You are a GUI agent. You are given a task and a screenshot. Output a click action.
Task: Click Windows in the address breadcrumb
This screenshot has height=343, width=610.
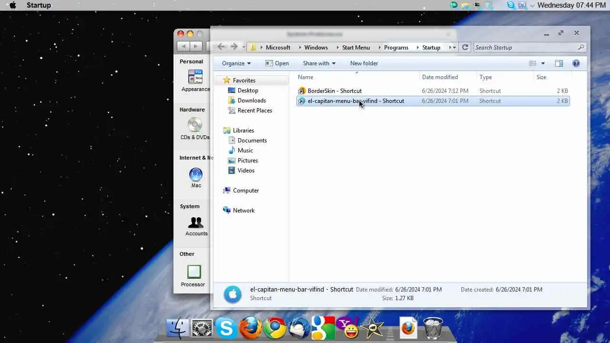coord(316,48)
